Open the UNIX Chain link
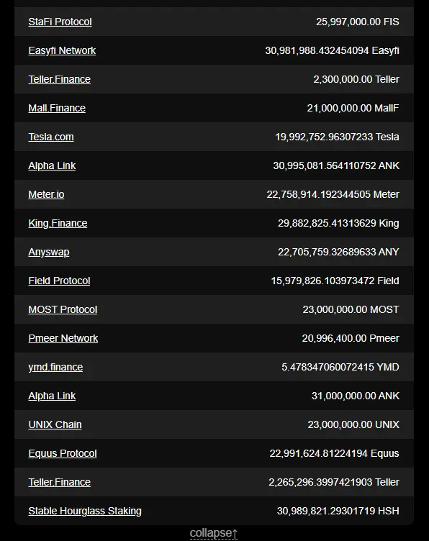This screenshot has height=541, width=429. [x=55, y=424]
